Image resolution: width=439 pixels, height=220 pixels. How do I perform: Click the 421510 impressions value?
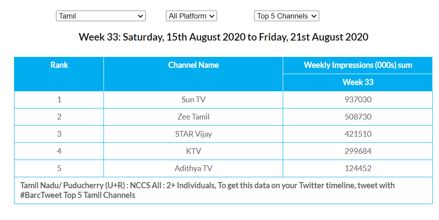(x=358, y=134)
